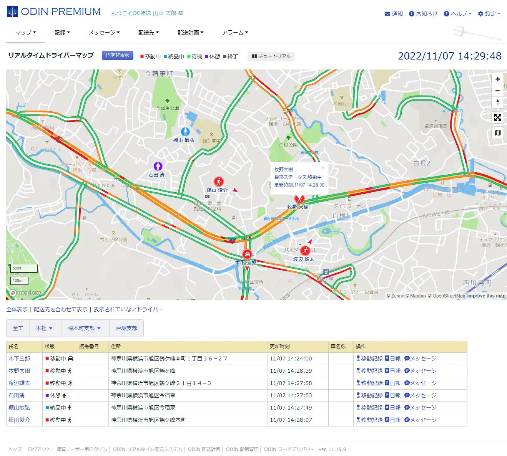
Task: Click 石田 清's purple map marker
Action: coord(158,166)
